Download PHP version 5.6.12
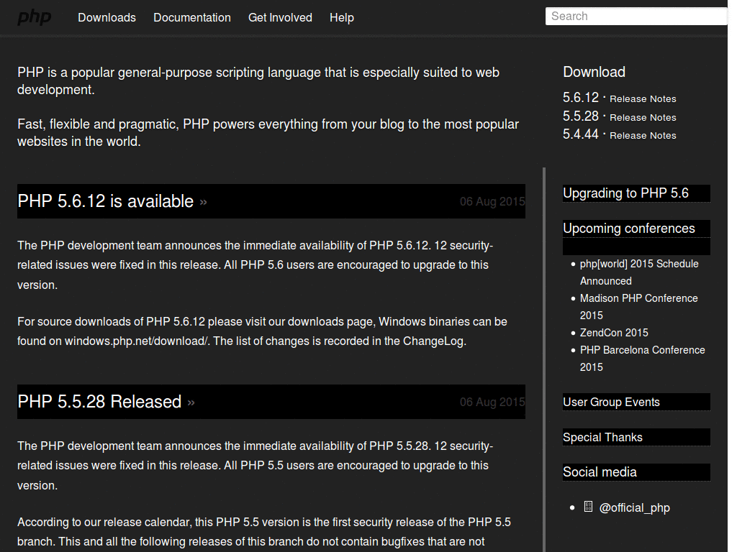Screen dimensions: 737x552 (x=580, y=97)
